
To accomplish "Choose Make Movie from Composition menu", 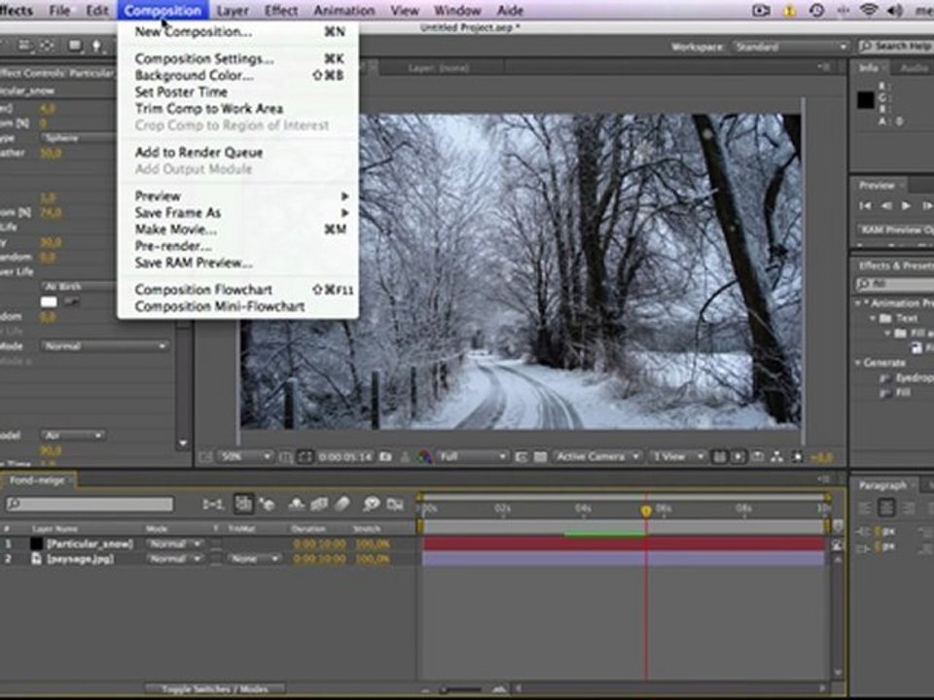I will tap(238, 229).
